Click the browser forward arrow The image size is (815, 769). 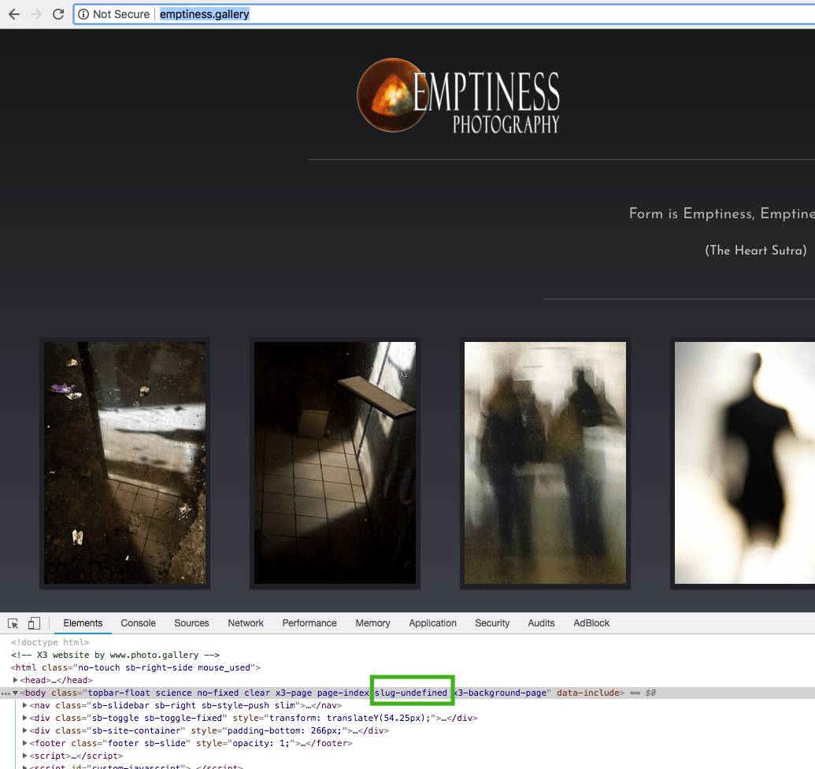[x=36, y=14]
